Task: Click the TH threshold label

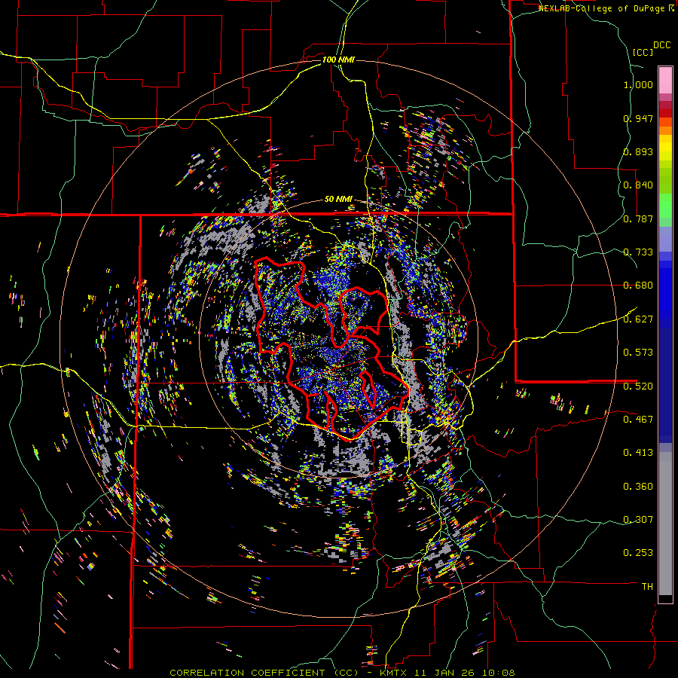Action: pos(647,587)
